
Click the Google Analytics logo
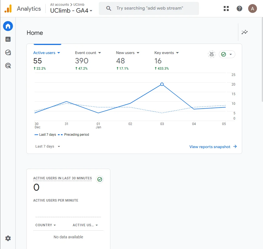point(8,8)
